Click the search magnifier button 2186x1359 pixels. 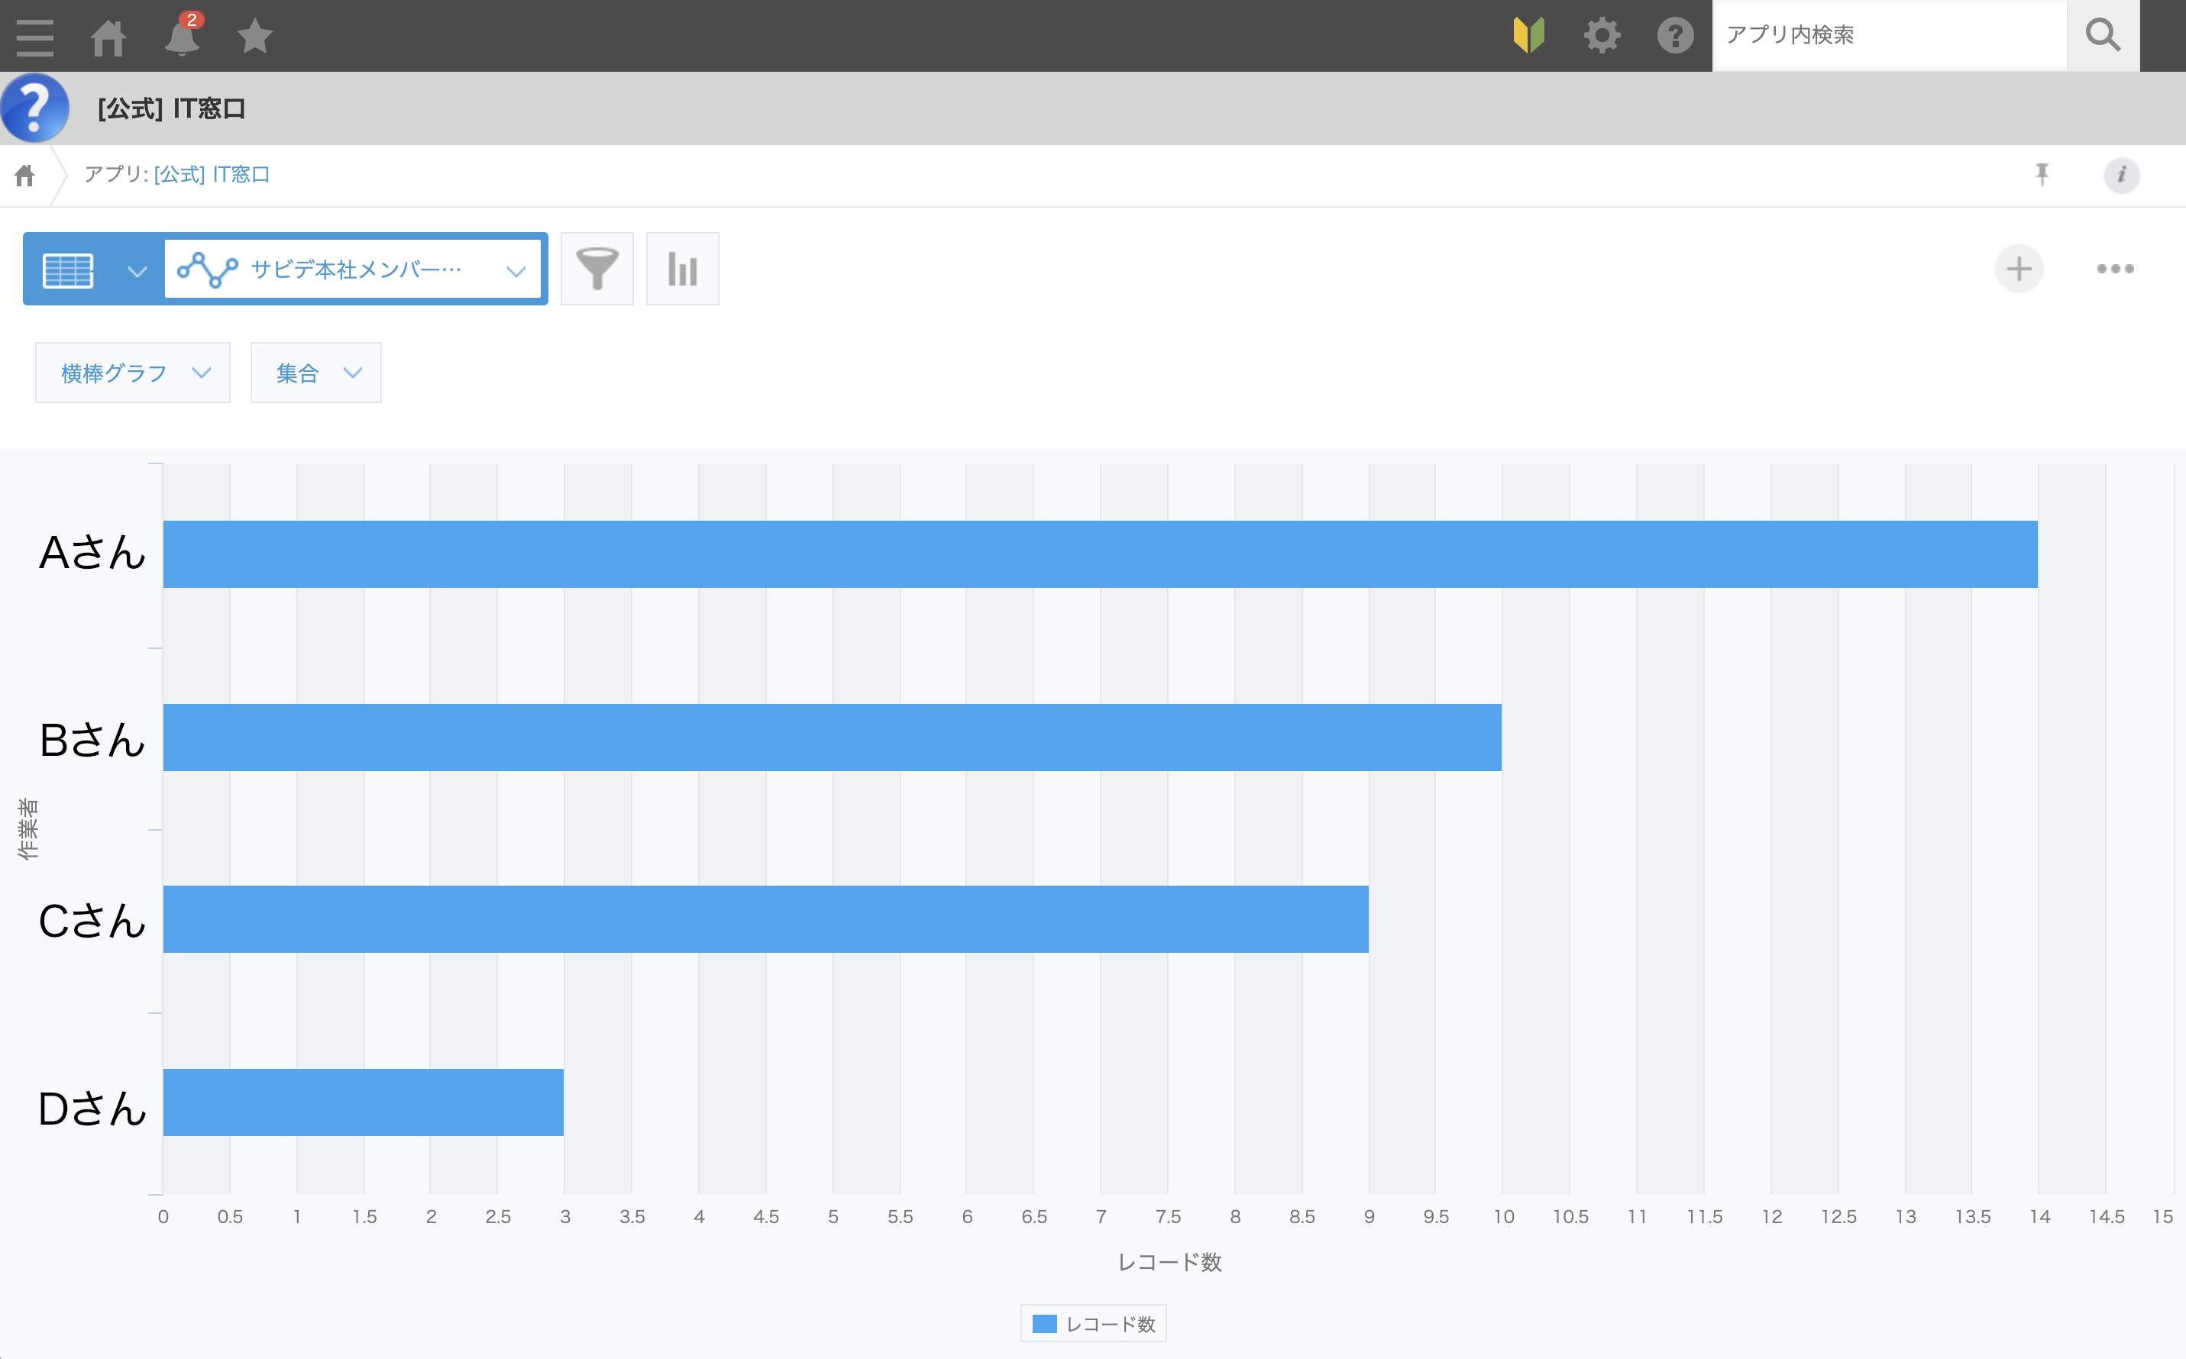(x=2104, y=35)
